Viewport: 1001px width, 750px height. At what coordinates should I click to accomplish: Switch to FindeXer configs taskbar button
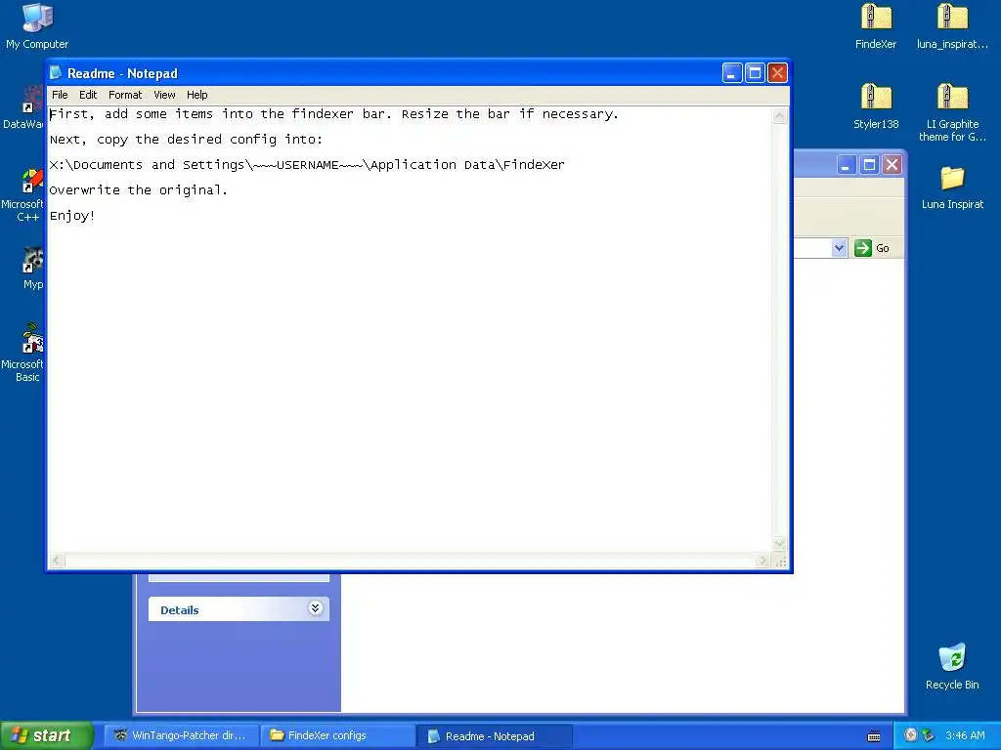click(338, 735)
